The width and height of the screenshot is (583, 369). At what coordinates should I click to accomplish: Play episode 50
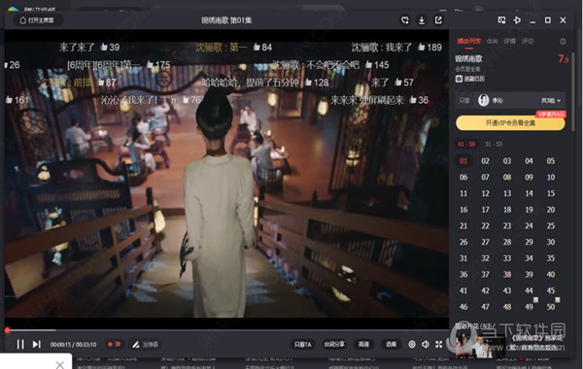coord(551,307)
